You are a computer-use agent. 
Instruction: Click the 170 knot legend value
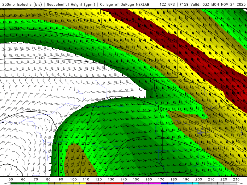[x=161, y=179]
